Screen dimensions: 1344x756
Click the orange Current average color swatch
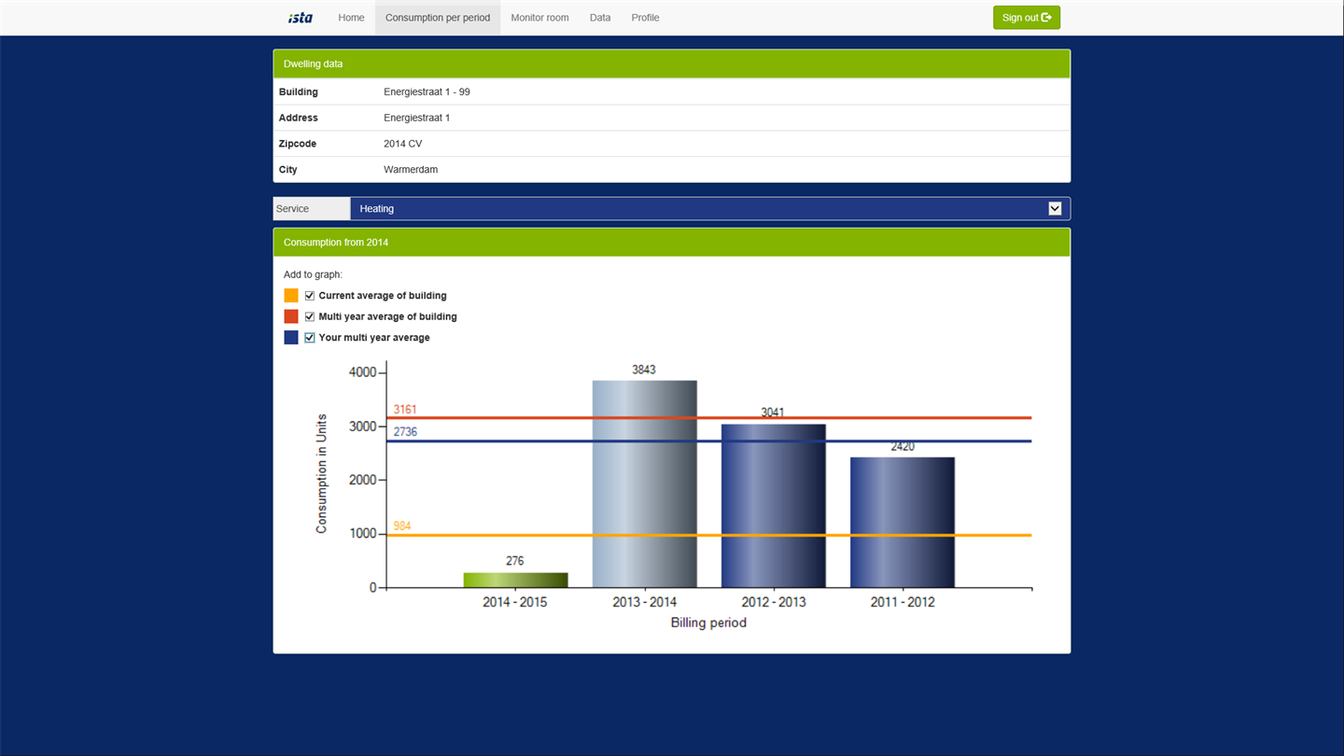291,296
